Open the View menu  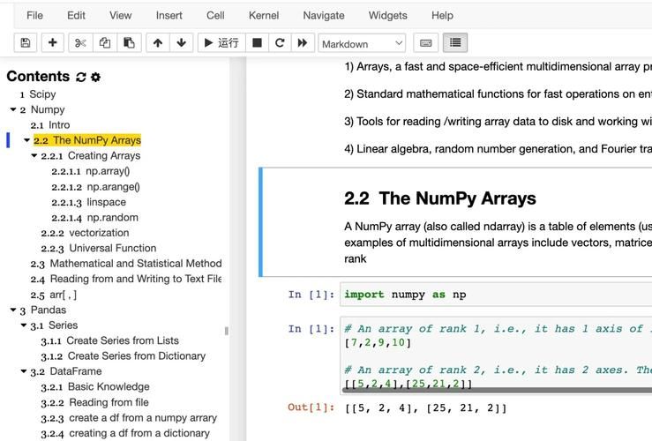[121, 15]
